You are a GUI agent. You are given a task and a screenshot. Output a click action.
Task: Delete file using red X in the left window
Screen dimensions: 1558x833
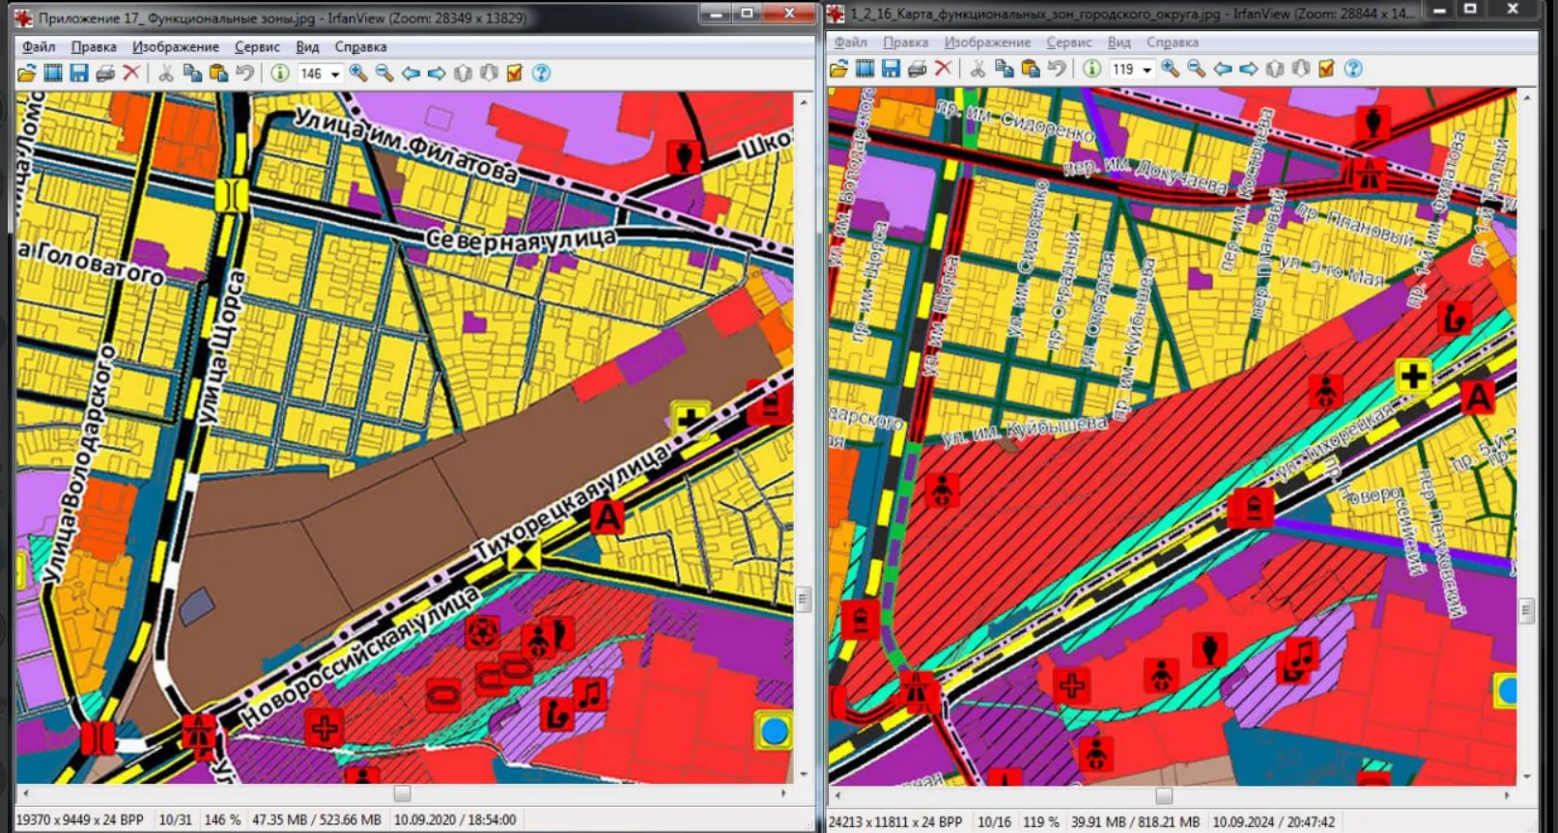click(x=131, y=73)
